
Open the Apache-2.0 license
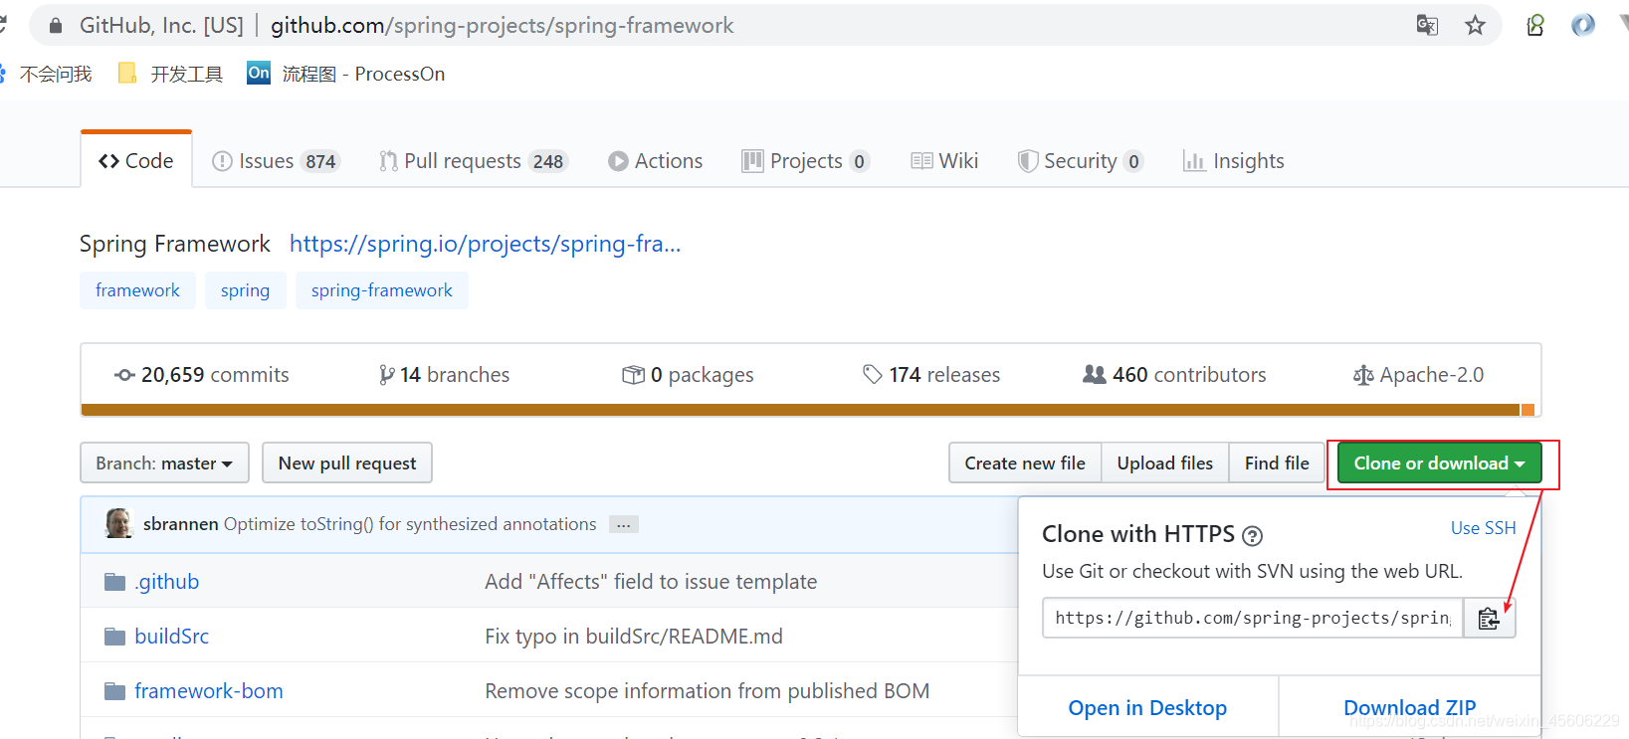click(x=1419, y=375)
